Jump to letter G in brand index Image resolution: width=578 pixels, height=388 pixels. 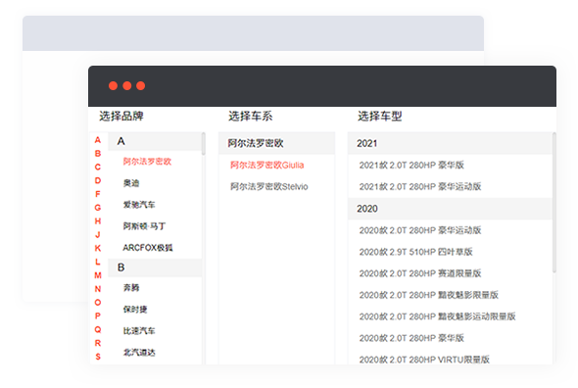pos(98,208)
